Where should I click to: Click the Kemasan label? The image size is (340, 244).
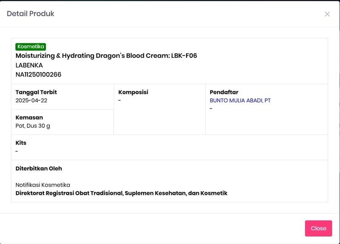point(29,118)
